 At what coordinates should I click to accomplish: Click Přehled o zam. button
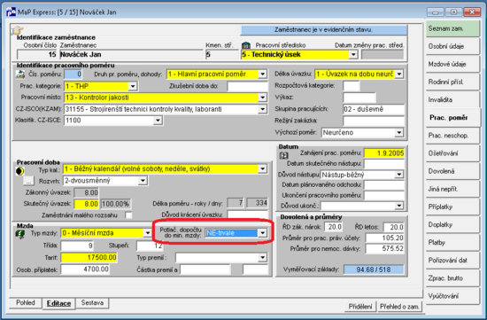[399, 307]
